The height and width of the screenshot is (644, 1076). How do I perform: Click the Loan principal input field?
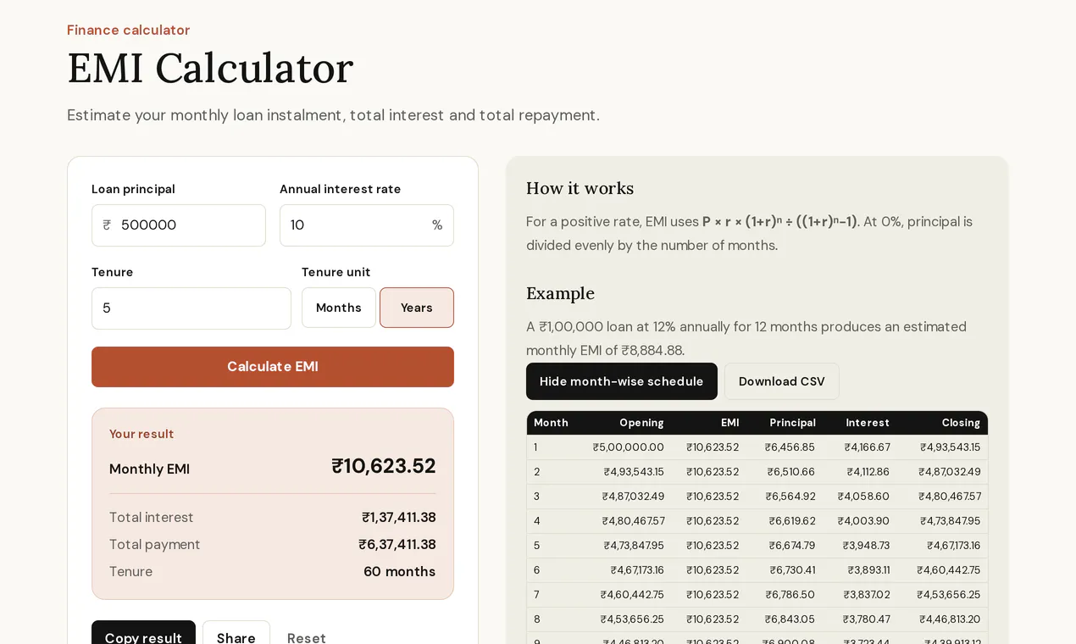coord(179,225)
